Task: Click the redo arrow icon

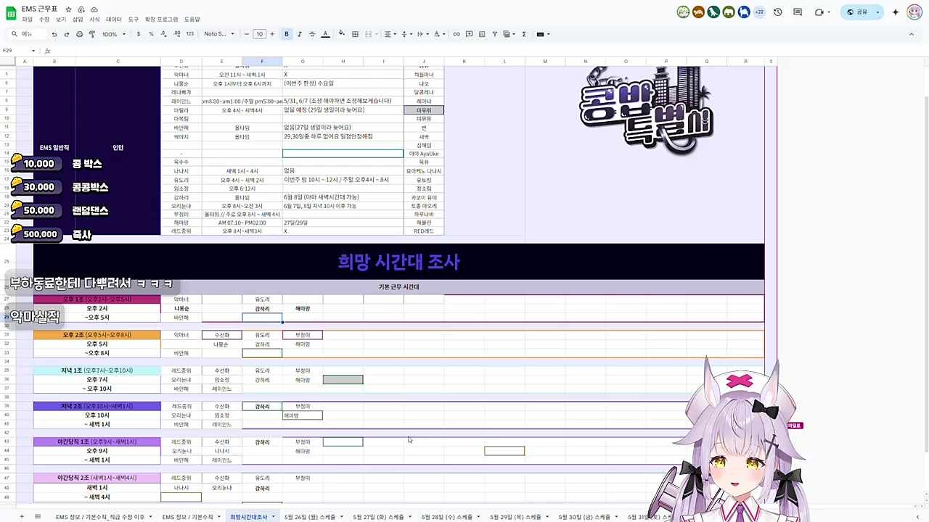Action: pos(66,34)
